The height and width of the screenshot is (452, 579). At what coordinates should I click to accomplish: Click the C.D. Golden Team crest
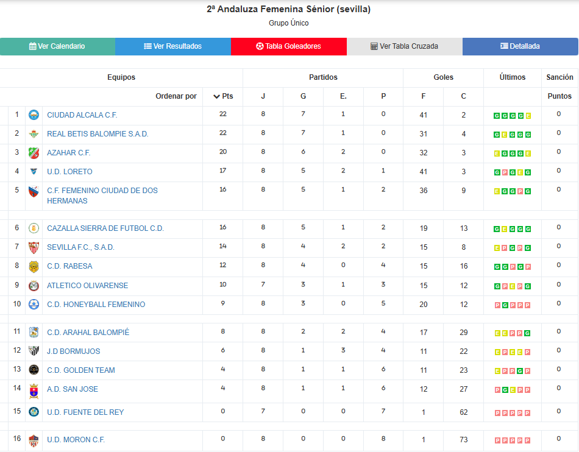point(34,370)
